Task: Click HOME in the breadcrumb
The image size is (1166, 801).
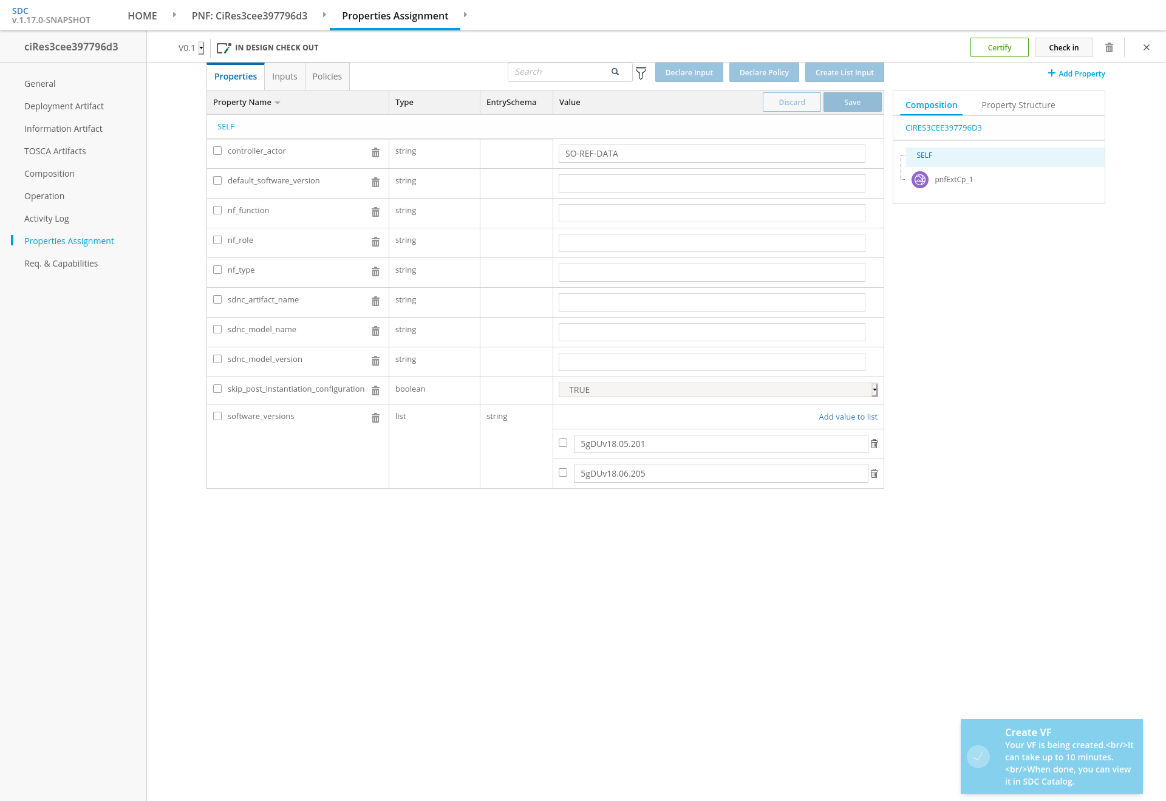Action: [x=142, y=16]
